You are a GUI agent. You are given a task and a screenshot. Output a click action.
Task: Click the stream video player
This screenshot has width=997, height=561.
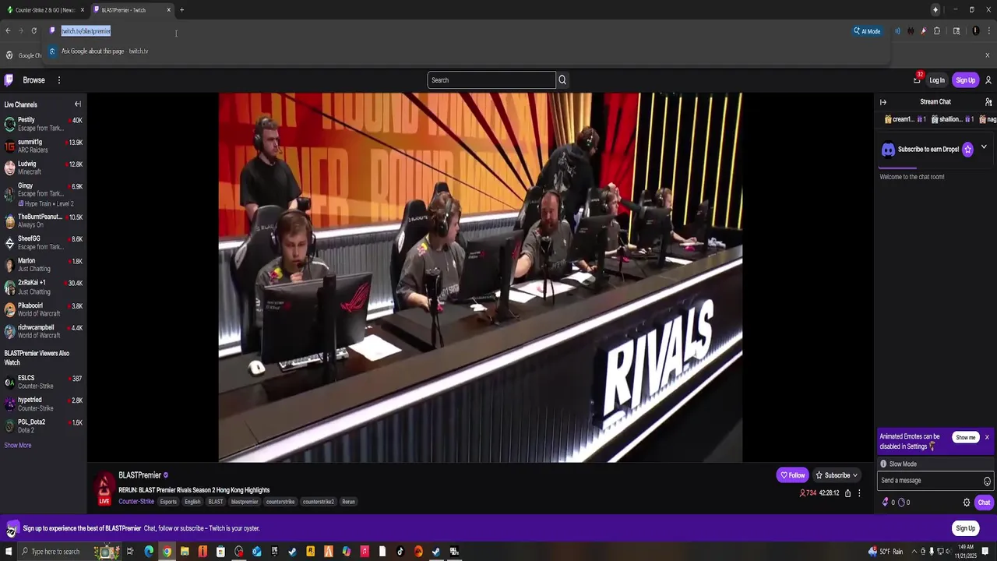click(x=480, y=277)
